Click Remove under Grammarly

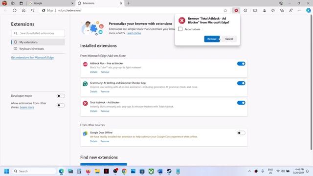[105, 91]
